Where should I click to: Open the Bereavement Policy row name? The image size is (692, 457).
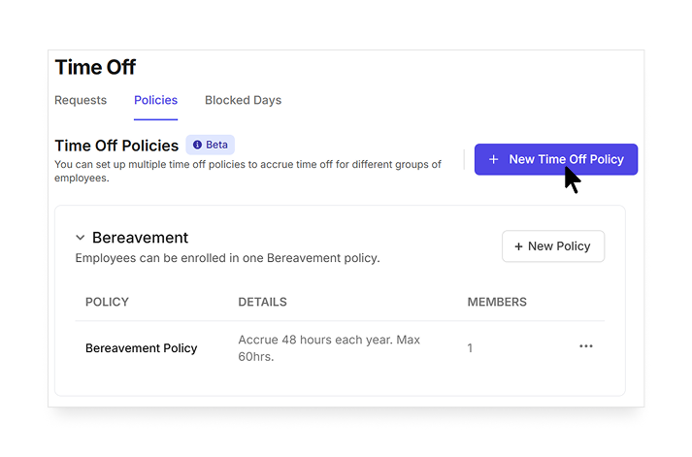pos(142,348)
